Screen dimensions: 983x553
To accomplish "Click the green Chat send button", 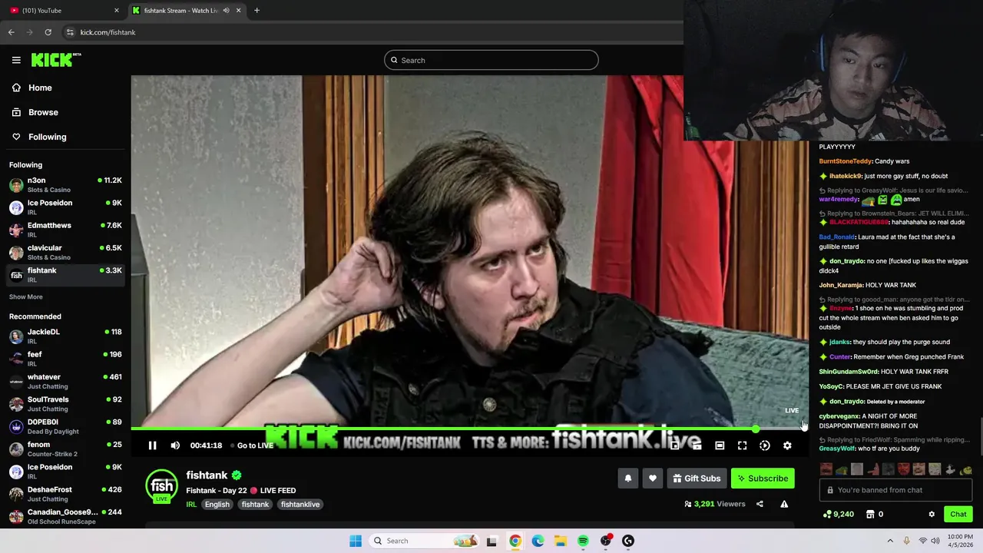I will point(958,515).
